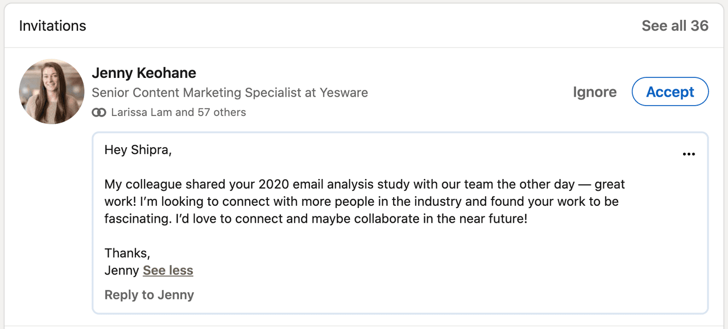Click the Invitations heading
This screenshot has height=329, width=728.
coord(52,25)
